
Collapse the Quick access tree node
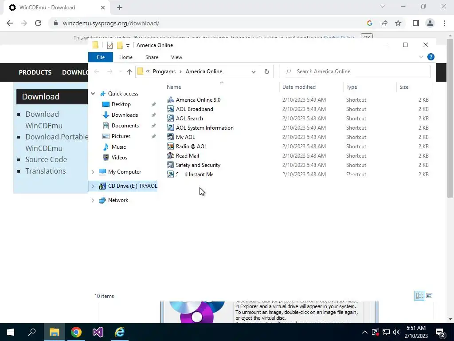pyautogui.click(x=93, y=93)
